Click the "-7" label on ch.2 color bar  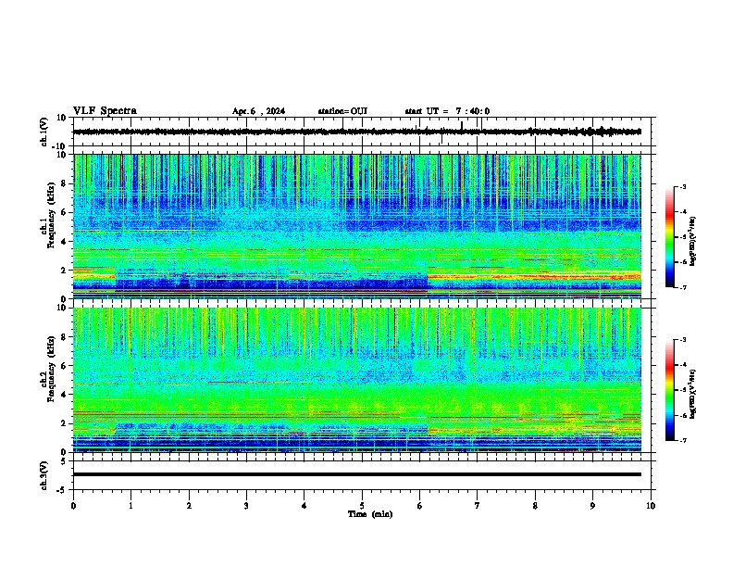tap(682, 440)
